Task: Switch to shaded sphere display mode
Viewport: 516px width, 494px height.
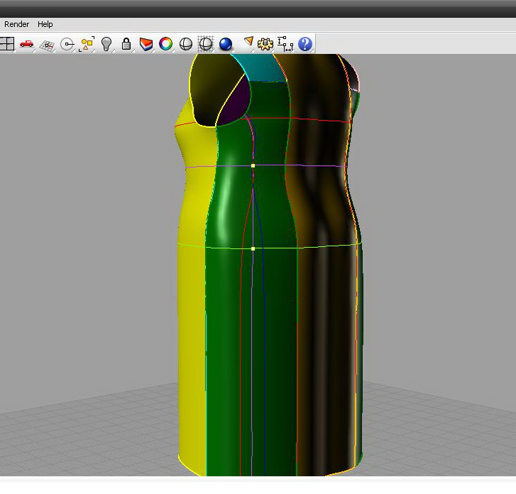Action: coord(185,44)
